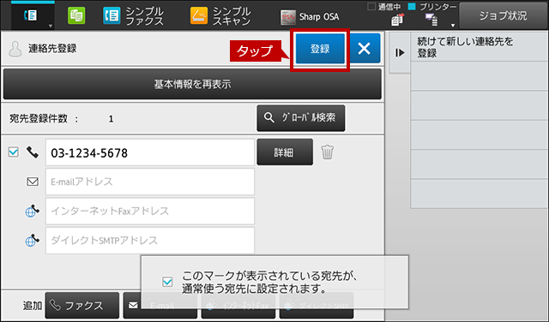Delete the fax number with trash icon
This screenshot has height=322, width=549.
point(328,152)
